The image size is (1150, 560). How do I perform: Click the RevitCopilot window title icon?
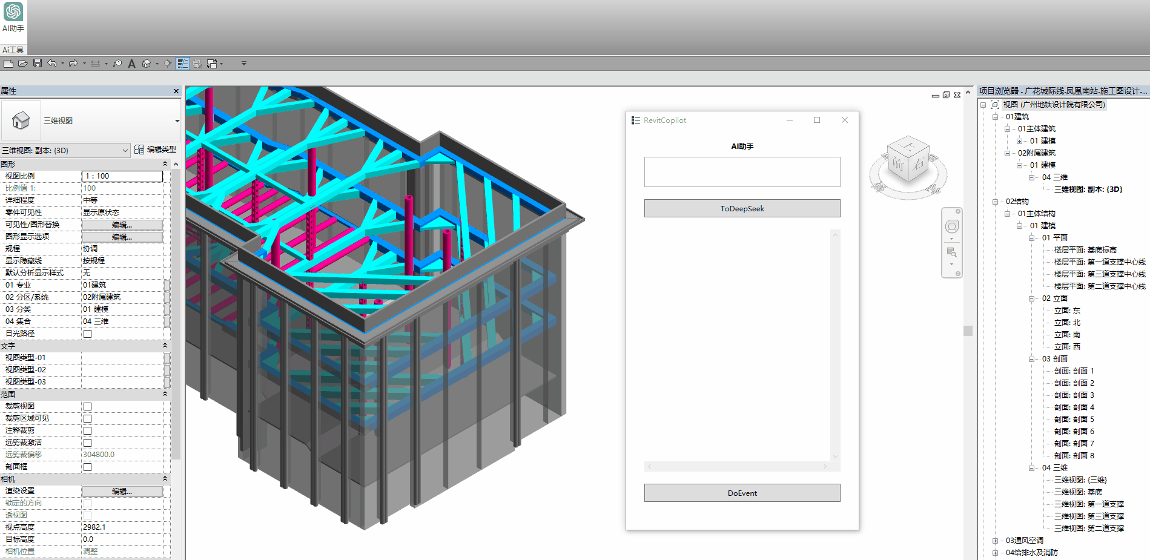[x=635, y=120]
